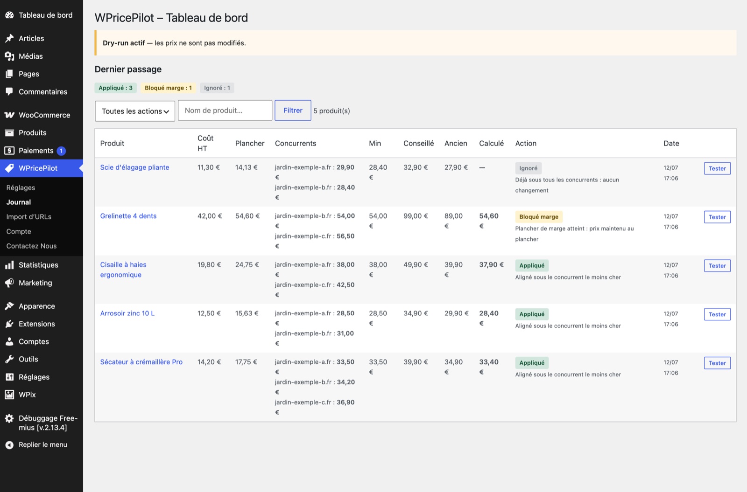Screen dimensions: 747x492
Task: Click Tester for Arrosoir zinc 10 L
Action: pyautogui.click(x=717, y=314)
